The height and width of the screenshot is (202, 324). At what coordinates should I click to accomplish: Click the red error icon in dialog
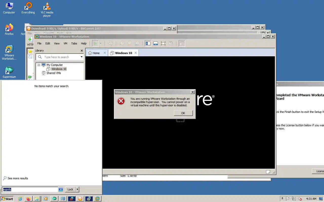pyautogui.click(x=121, y=101)
